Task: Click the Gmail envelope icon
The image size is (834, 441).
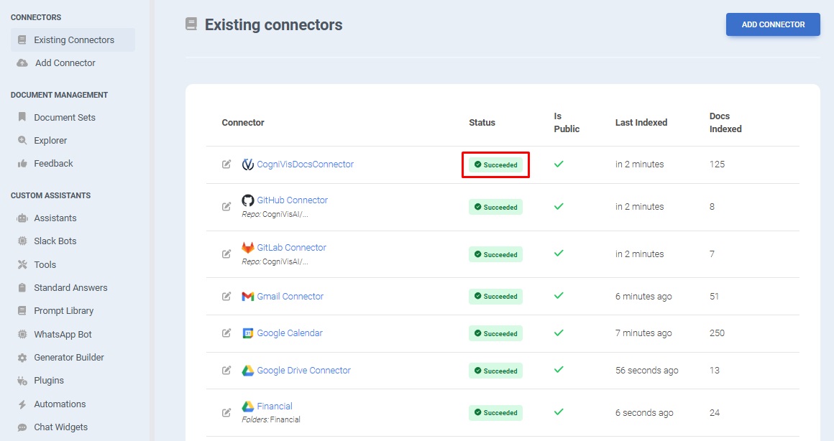Action: [x=248, y=297]
